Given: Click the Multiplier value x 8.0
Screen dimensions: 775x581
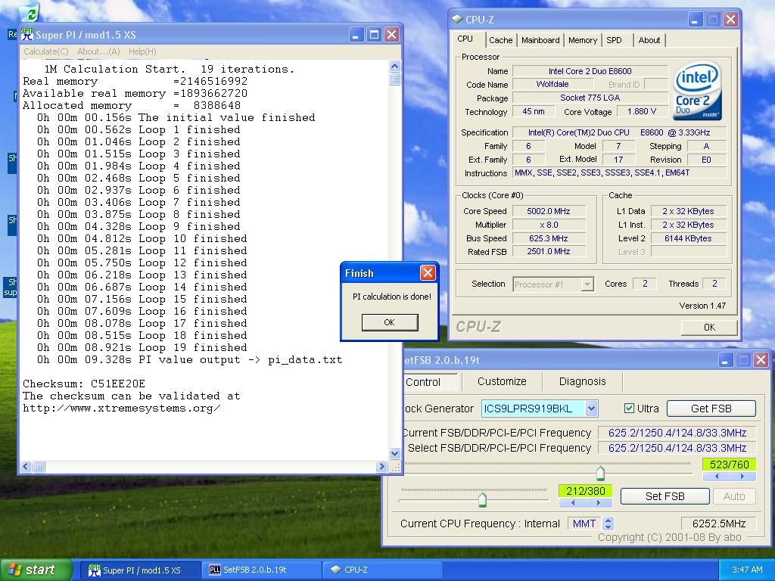Looking at the screenshot, I should pyautogui.click(x=549, y=225).
